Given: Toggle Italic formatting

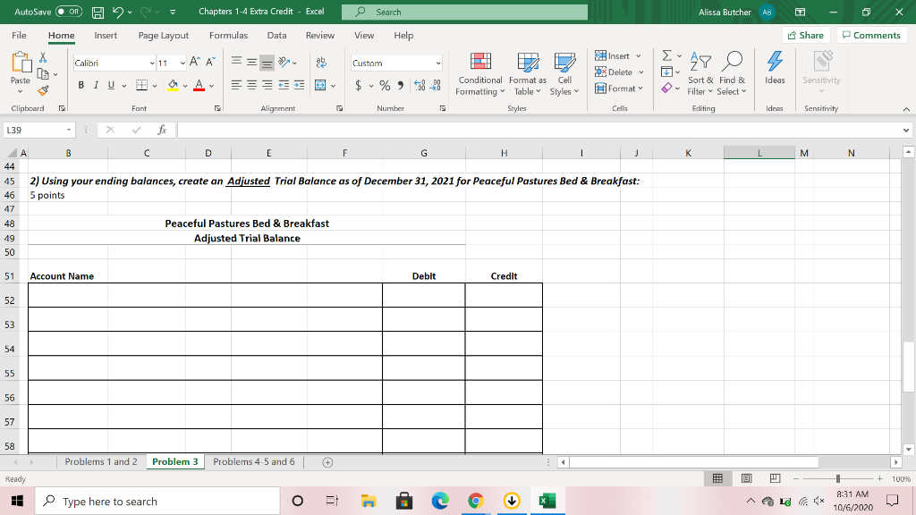Looking at the screenshot, I should point(96,85).
